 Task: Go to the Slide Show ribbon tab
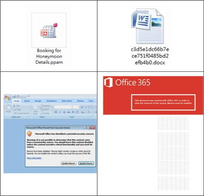(67, 101)
